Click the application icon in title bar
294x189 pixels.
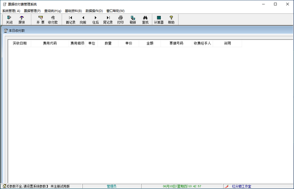[5, 4]
